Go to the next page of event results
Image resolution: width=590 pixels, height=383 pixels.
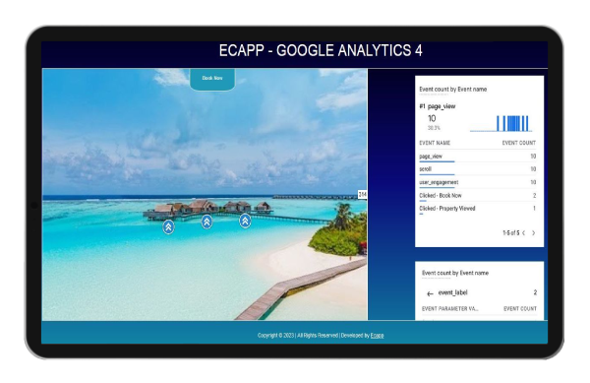click(534, 232)
